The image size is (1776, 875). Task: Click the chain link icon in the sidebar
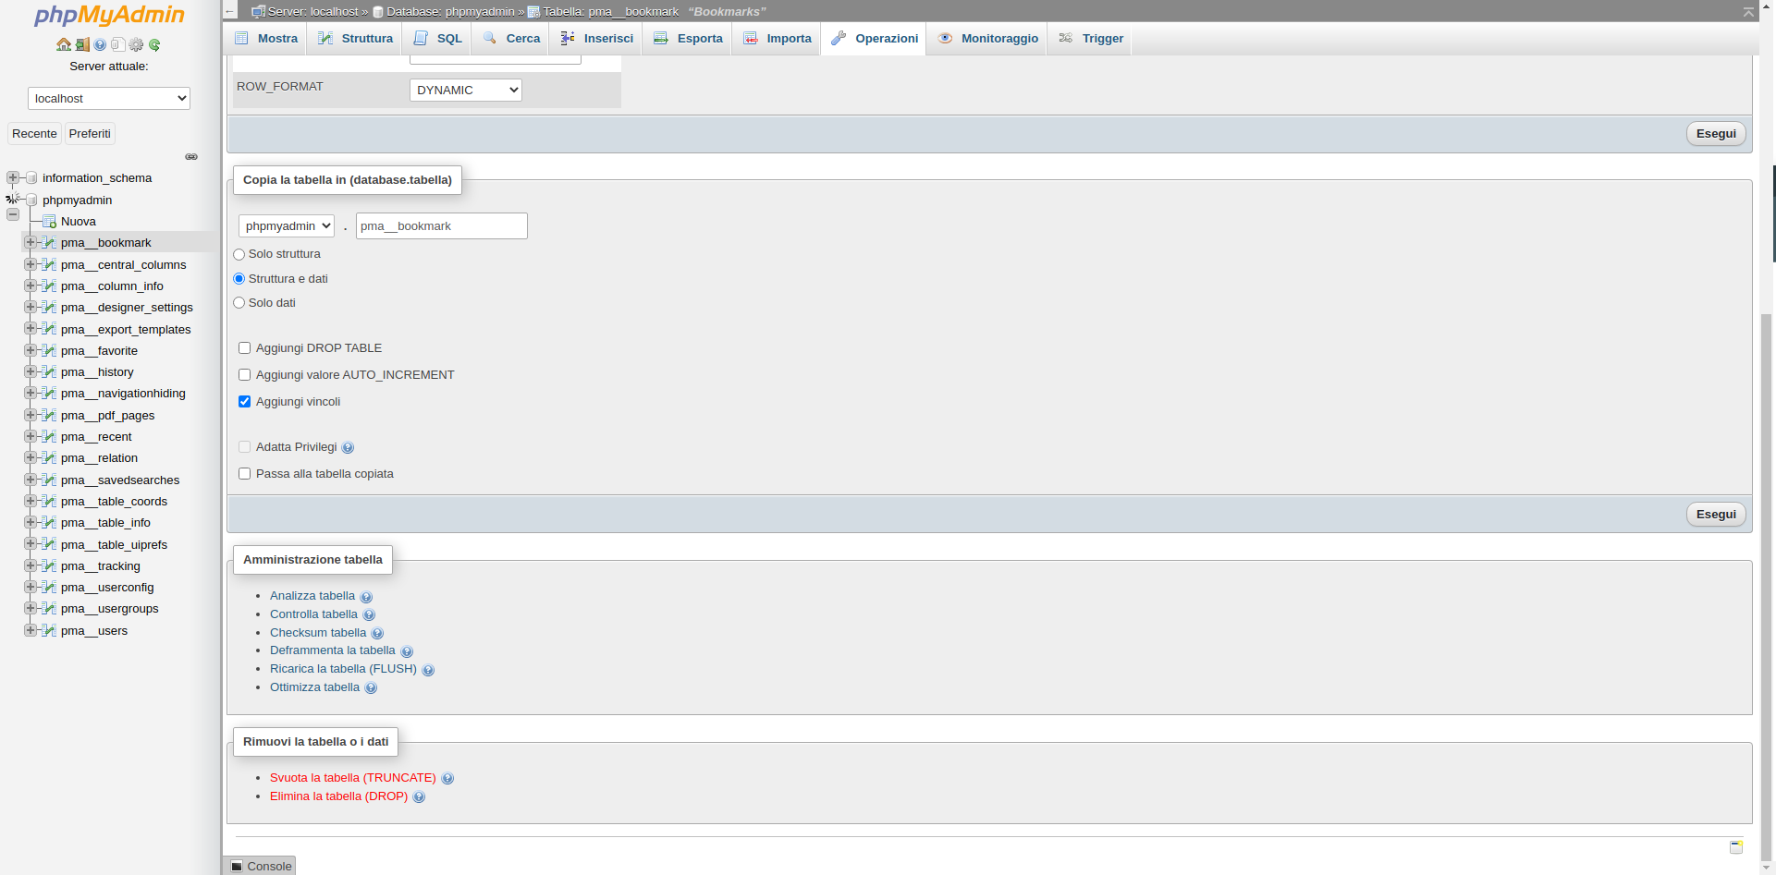click(x=191, y=157)
